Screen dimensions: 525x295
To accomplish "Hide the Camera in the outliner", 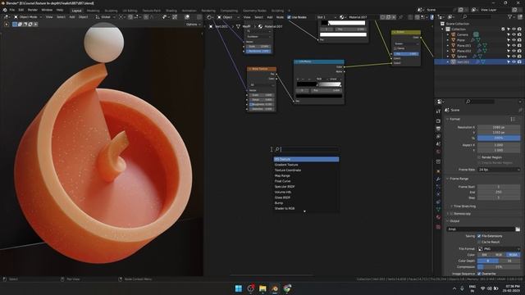I will pyautogui.click(x=514, y=34).
